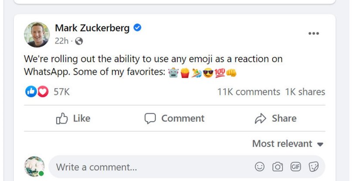Add a GIF to the comment
The image size is (352, 181).
point(295,167)
